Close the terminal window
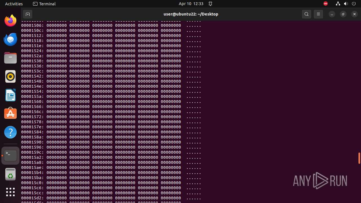This screenshot has height=203, width=361. [355, 14]
